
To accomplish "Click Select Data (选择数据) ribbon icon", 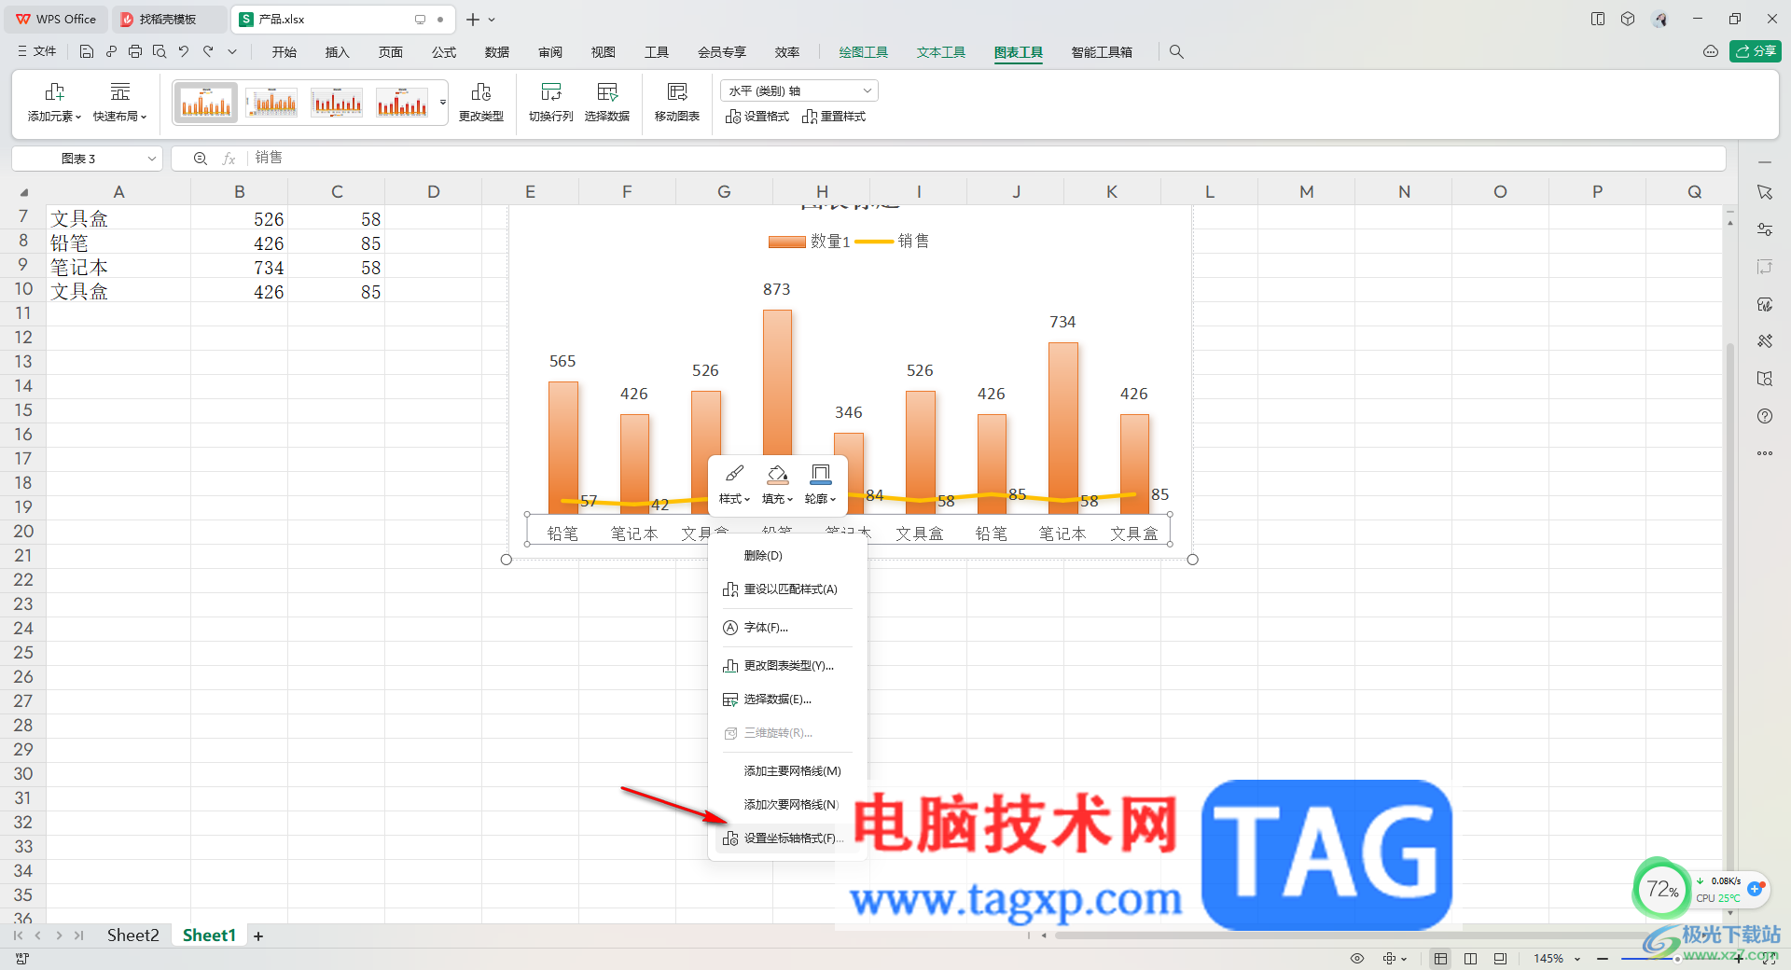I will 607,91.
